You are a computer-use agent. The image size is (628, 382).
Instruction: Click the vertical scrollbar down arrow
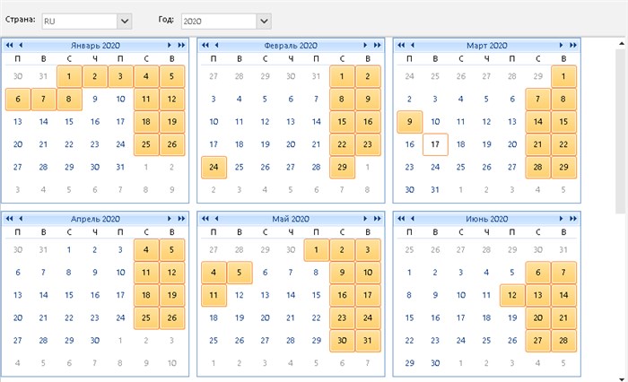622,378
